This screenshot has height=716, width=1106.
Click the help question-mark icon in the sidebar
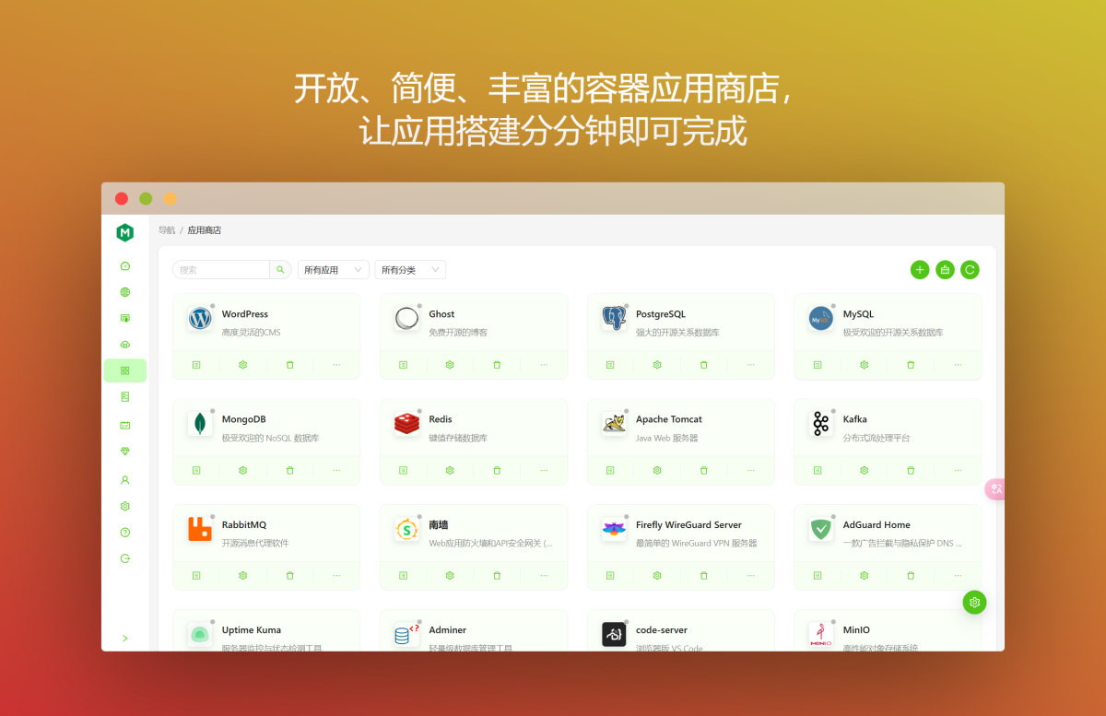click(125, 532)
